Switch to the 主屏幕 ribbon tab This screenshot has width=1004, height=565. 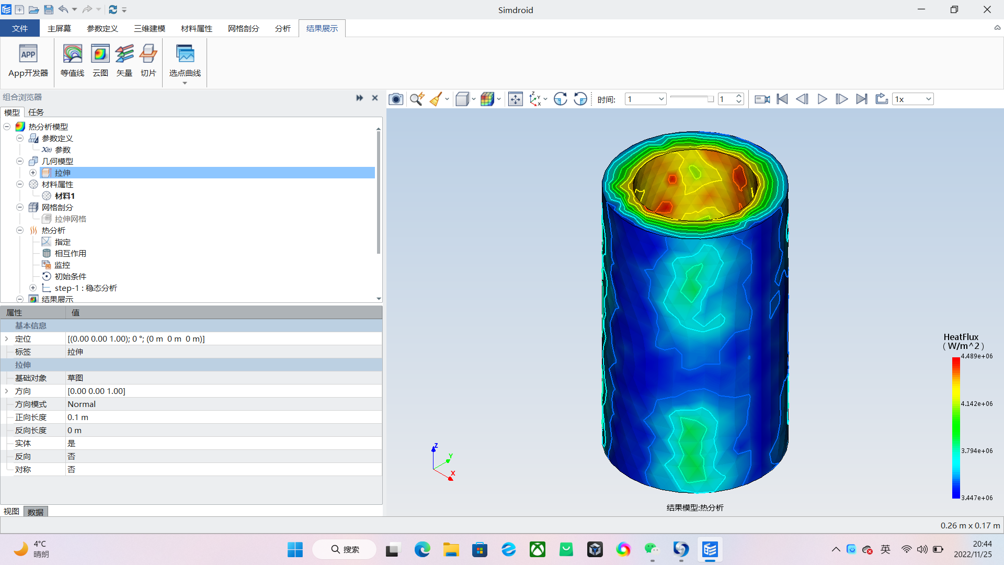[x=59, y=28]
